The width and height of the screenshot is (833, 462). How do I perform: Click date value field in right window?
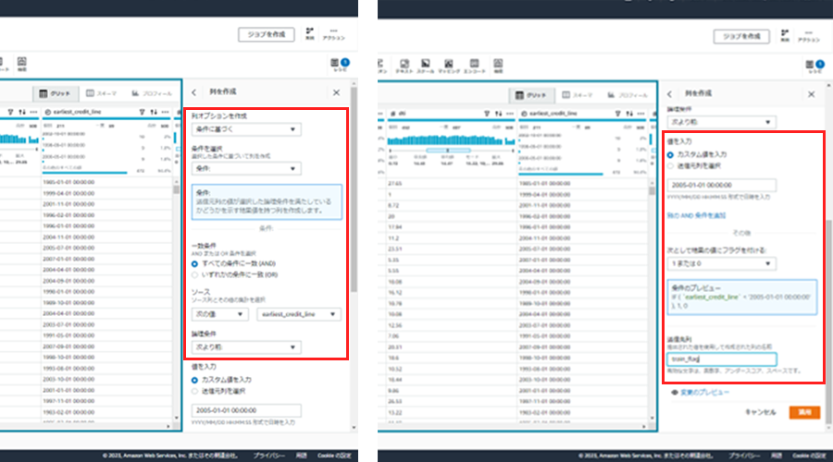721,185
